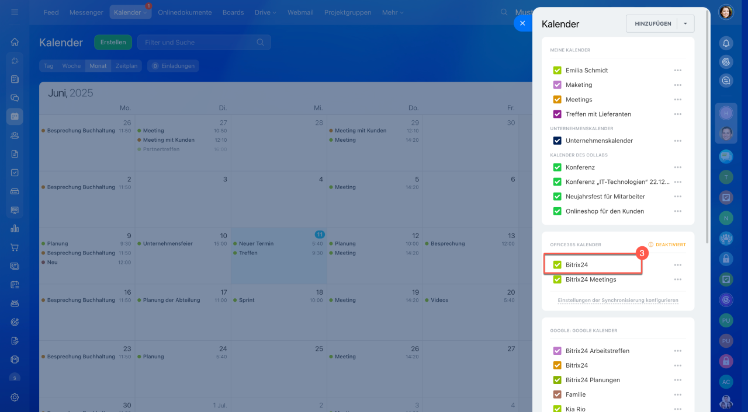Open the Onlinedokumente tab

tap(185, 12)
